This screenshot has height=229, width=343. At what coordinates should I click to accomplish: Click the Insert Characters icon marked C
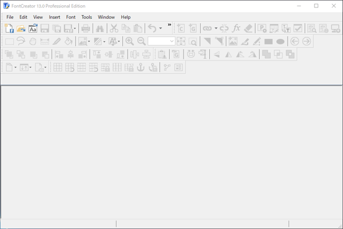pyautogui.click(x=181, y=29)
